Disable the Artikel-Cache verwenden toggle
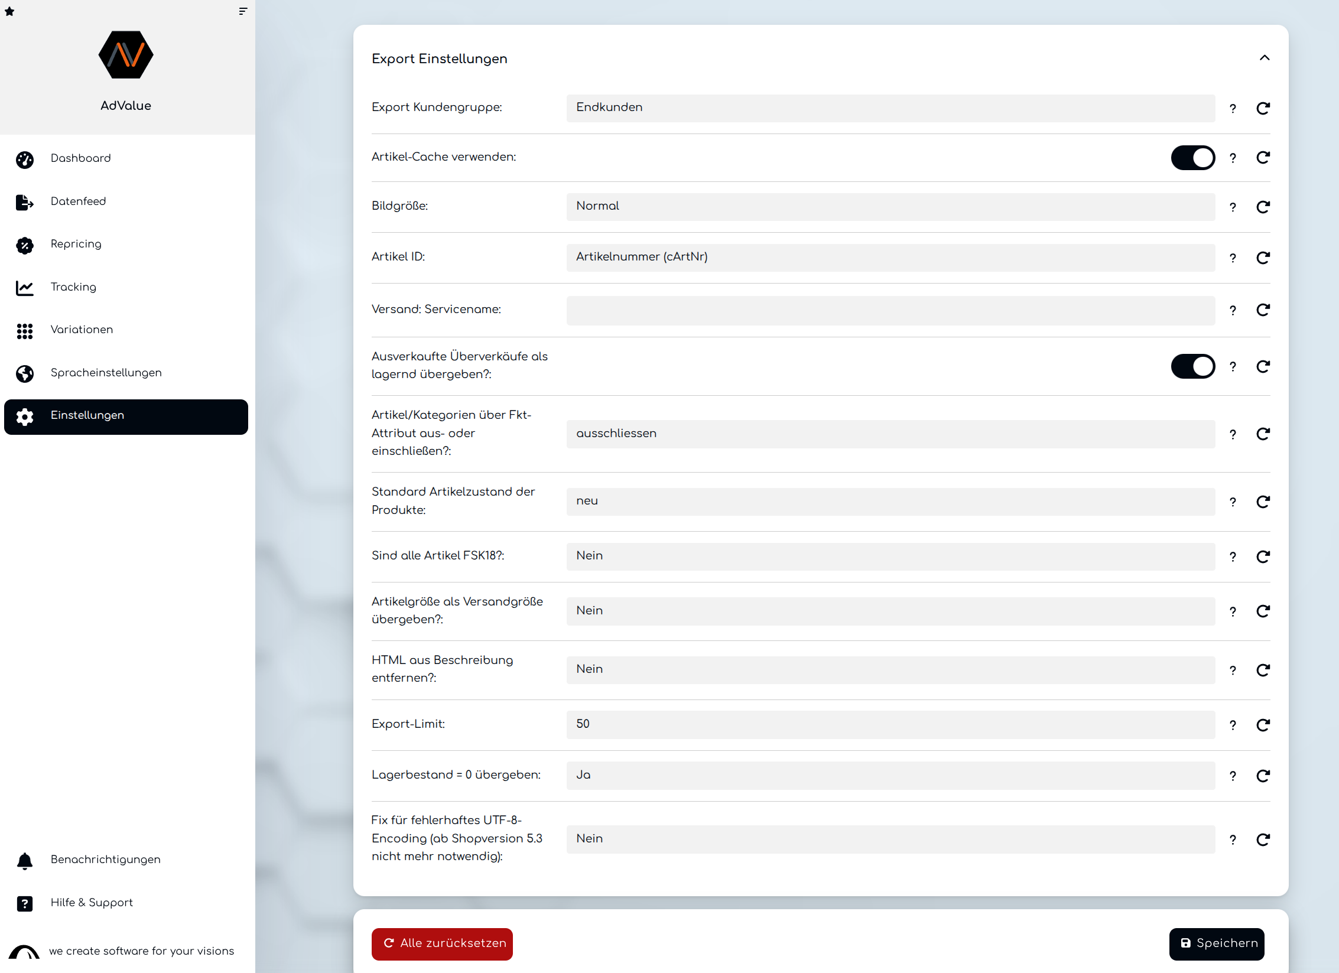This screenshot has width=1339, height=973. click(1192, 158)
